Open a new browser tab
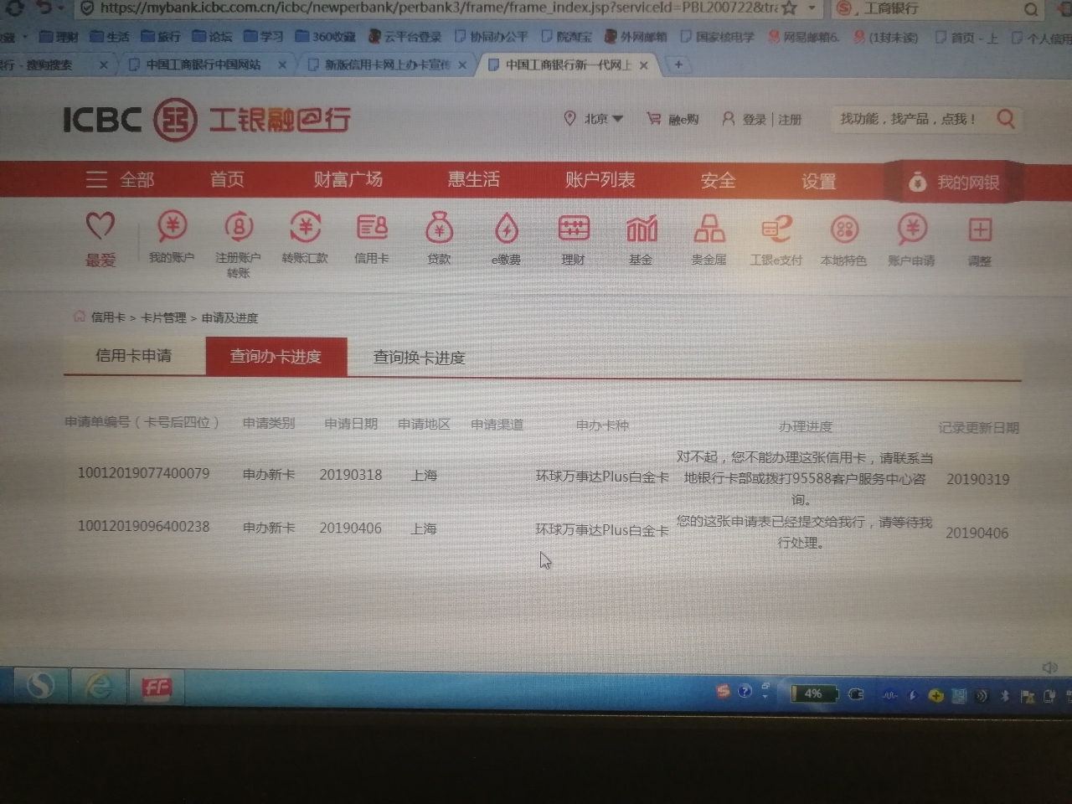Viewport: 1072px width, 804px height. tap(678, 64)
